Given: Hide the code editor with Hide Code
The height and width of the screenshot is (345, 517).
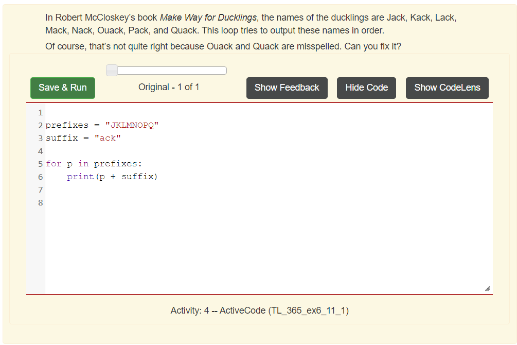Looking at the screenshot, I should (x=366, y=88).
